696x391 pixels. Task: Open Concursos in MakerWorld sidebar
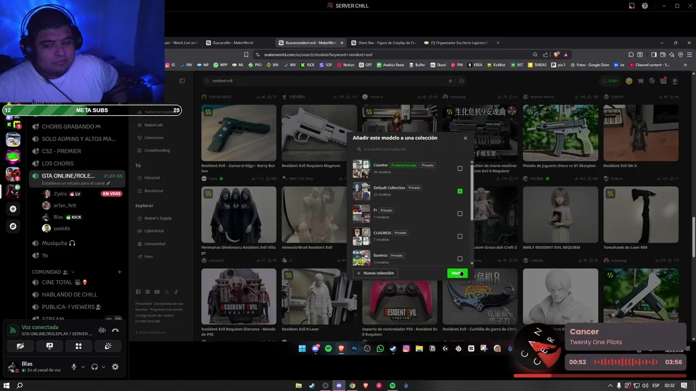tap(154, 137)
